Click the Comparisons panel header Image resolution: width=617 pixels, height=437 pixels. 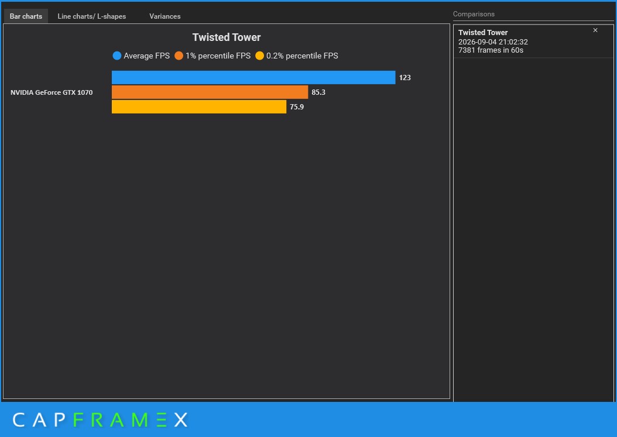pyautogui.click(x=474, y=14)
